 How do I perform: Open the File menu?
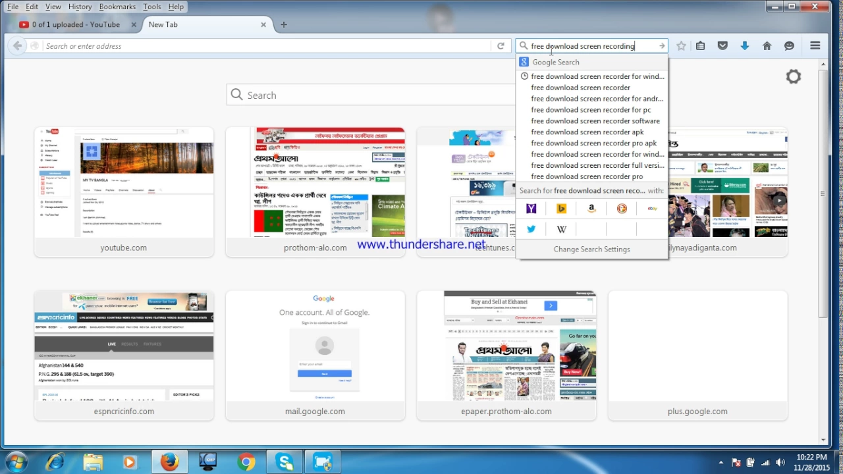coord(13,7)
